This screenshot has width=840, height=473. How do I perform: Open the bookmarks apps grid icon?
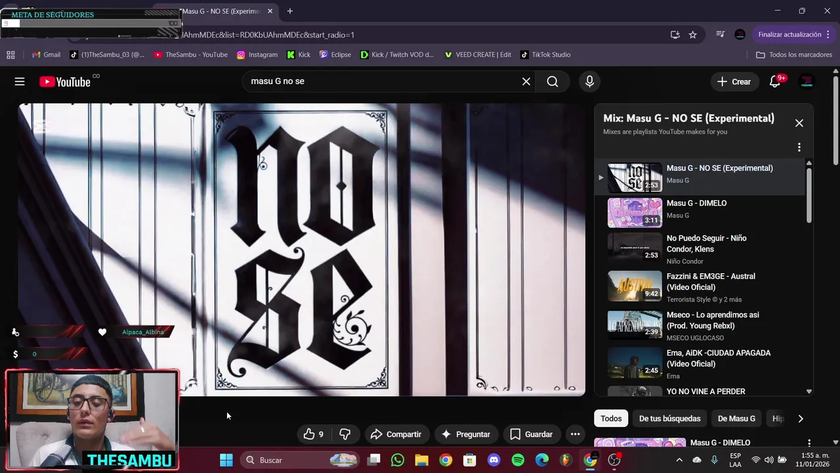coord(10,55)
